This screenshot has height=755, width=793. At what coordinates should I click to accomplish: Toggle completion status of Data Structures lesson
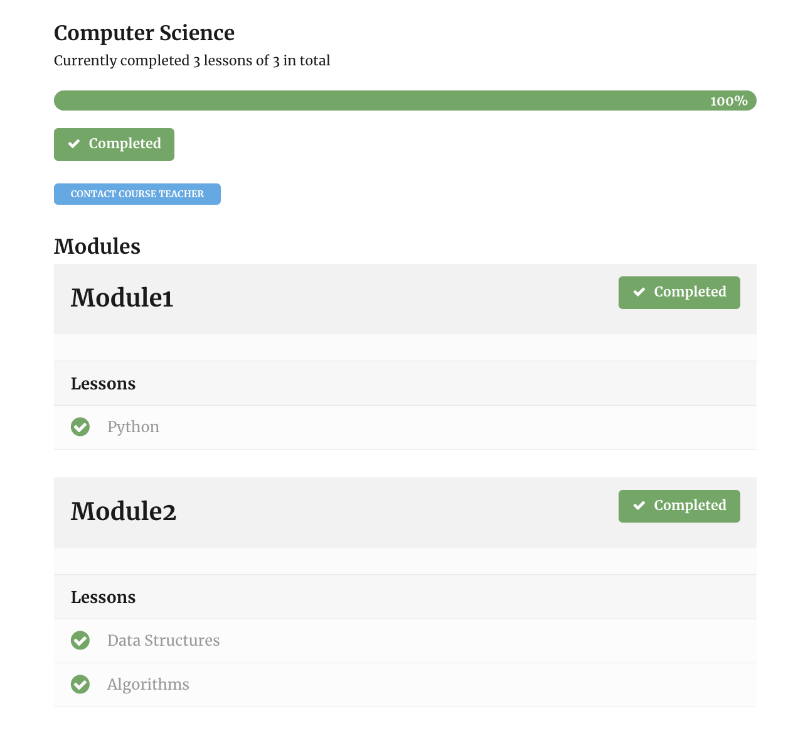pos(80,641)
